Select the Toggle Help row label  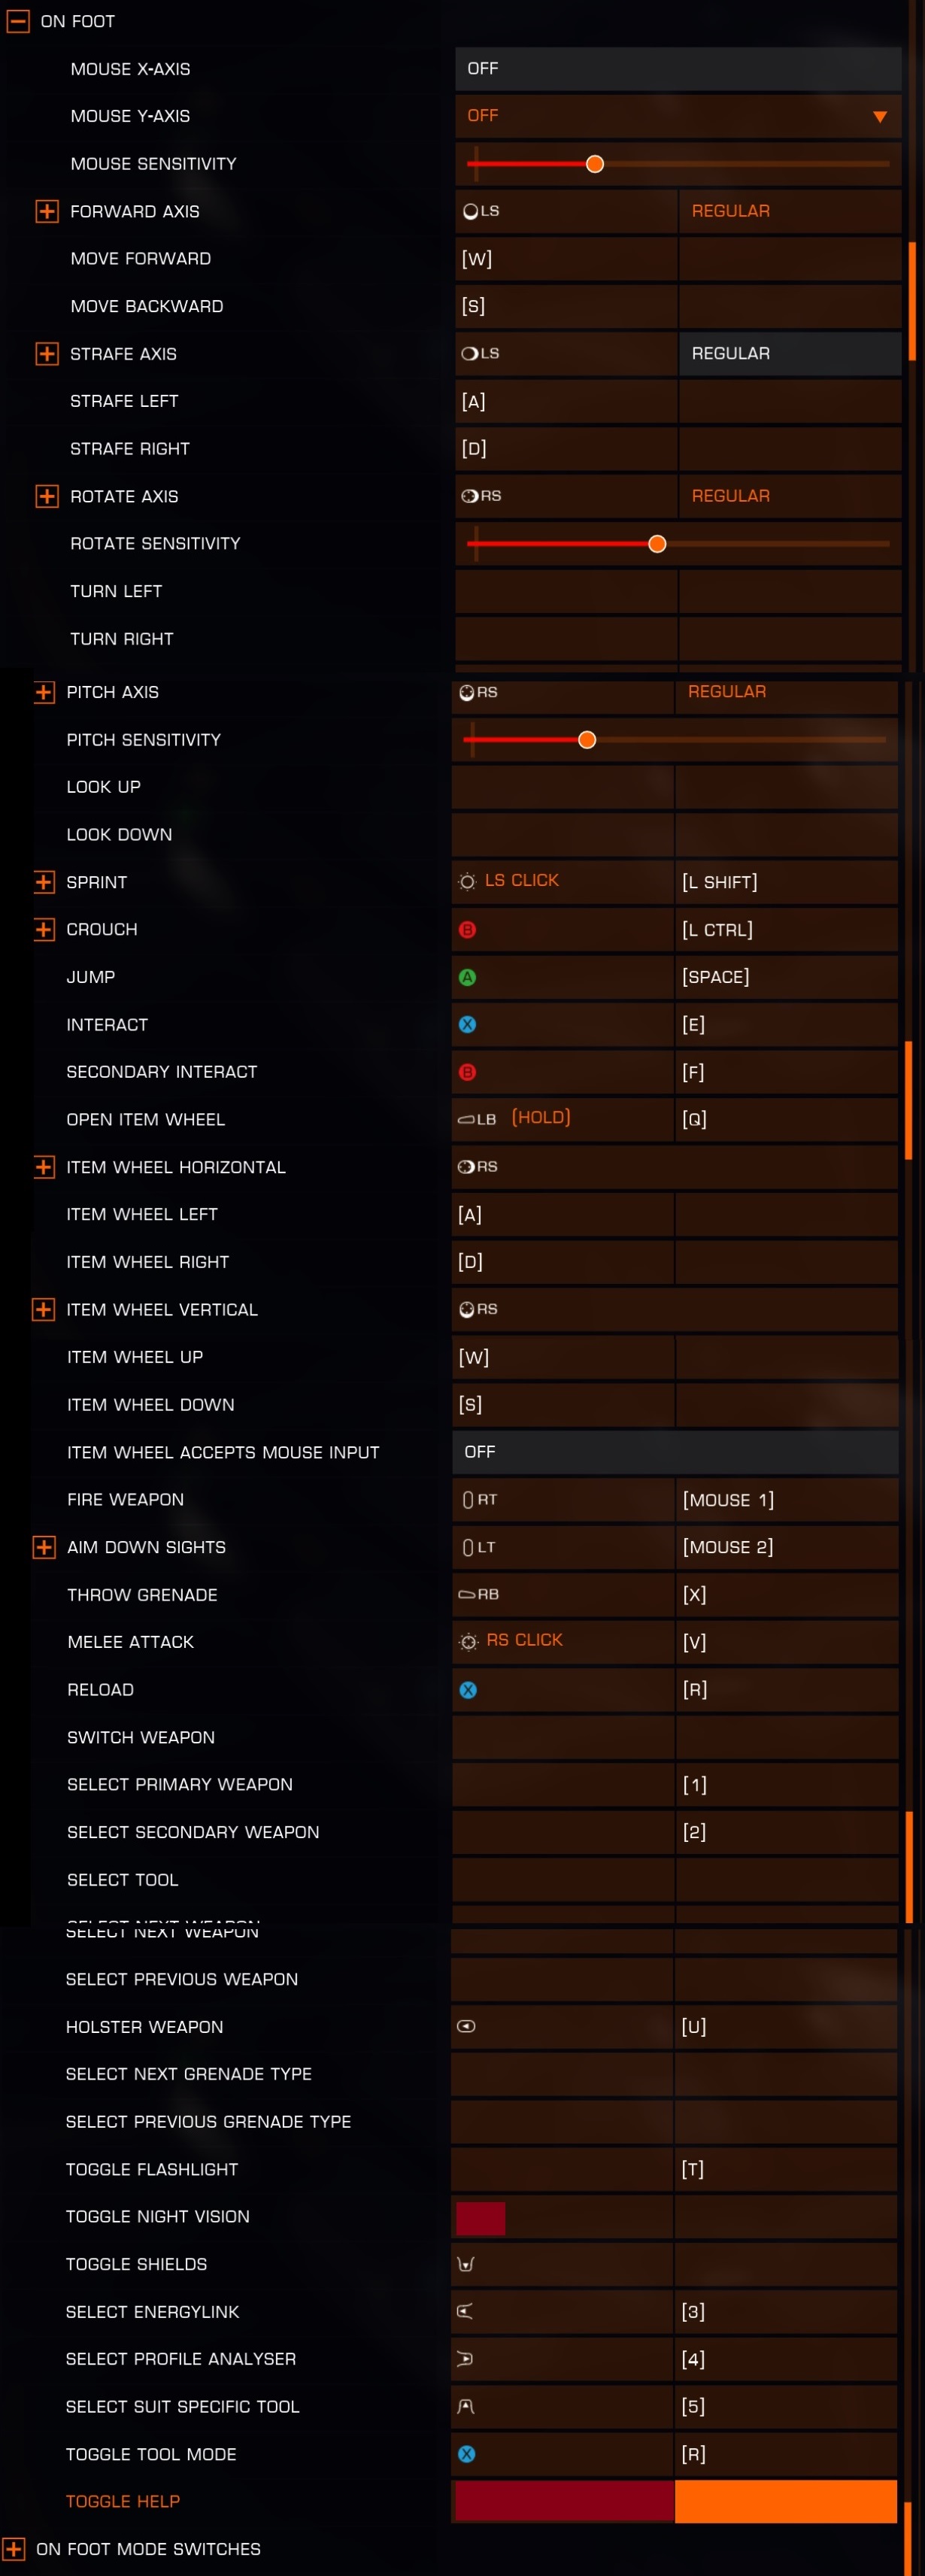point(123,2501)
